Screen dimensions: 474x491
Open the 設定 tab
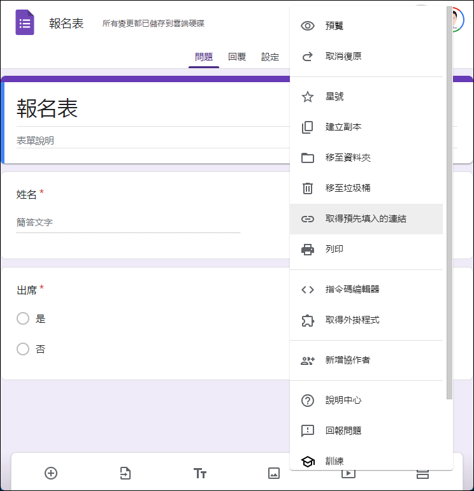pos(270,57)
